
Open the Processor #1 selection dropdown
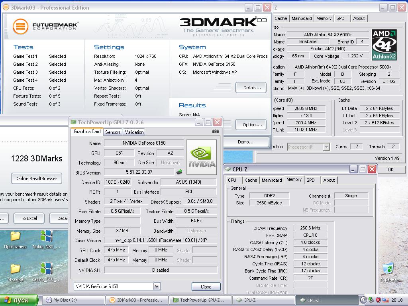[x=326, y=147]
